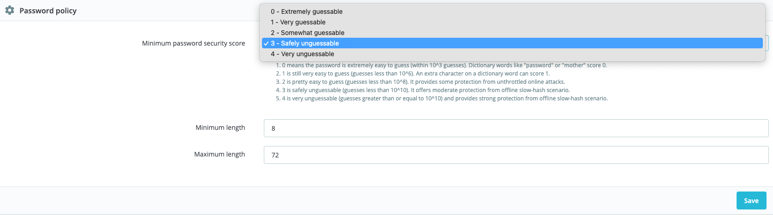Click help line on strong offline protection

coord(445,99)
